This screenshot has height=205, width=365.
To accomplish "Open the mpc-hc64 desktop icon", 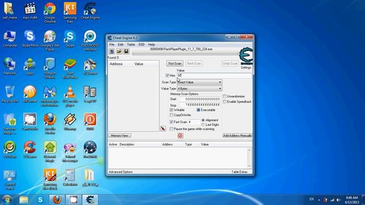I will (x=30, y=11).
